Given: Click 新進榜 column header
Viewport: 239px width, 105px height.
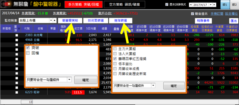Looking at the screenshot, I should click(x=6, y=29).
